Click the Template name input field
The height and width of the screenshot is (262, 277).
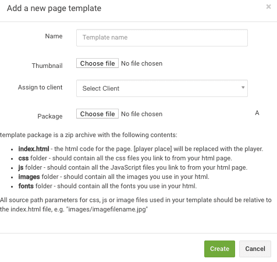click(x=162, y=38)
